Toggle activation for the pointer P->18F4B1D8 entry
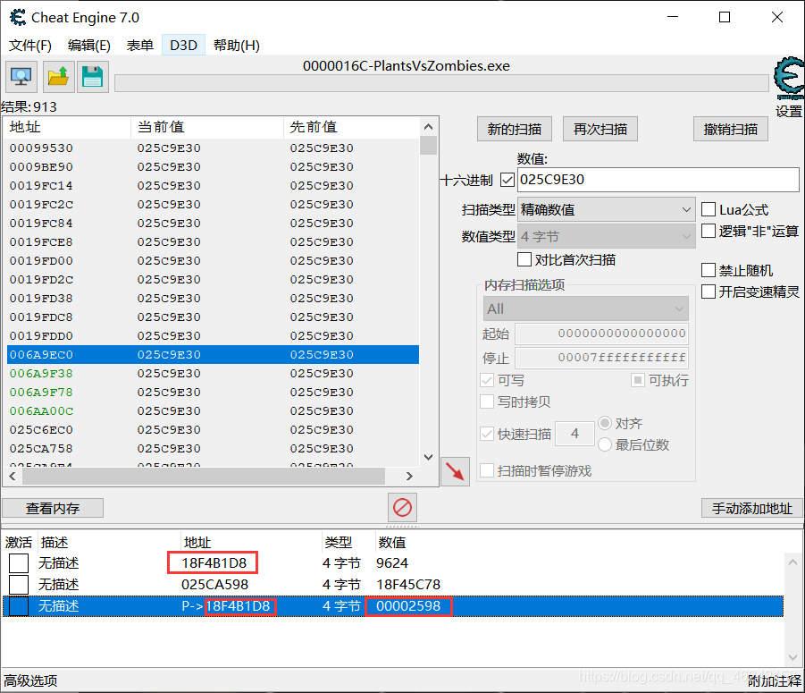This screenshot has width=805, height=693. [19, 606]
